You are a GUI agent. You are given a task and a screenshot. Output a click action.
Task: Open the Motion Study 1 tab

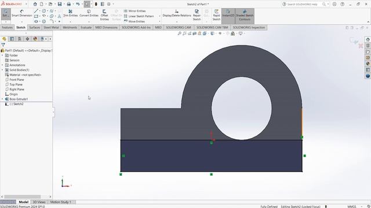pyautogui.click(x=60, y=202)
